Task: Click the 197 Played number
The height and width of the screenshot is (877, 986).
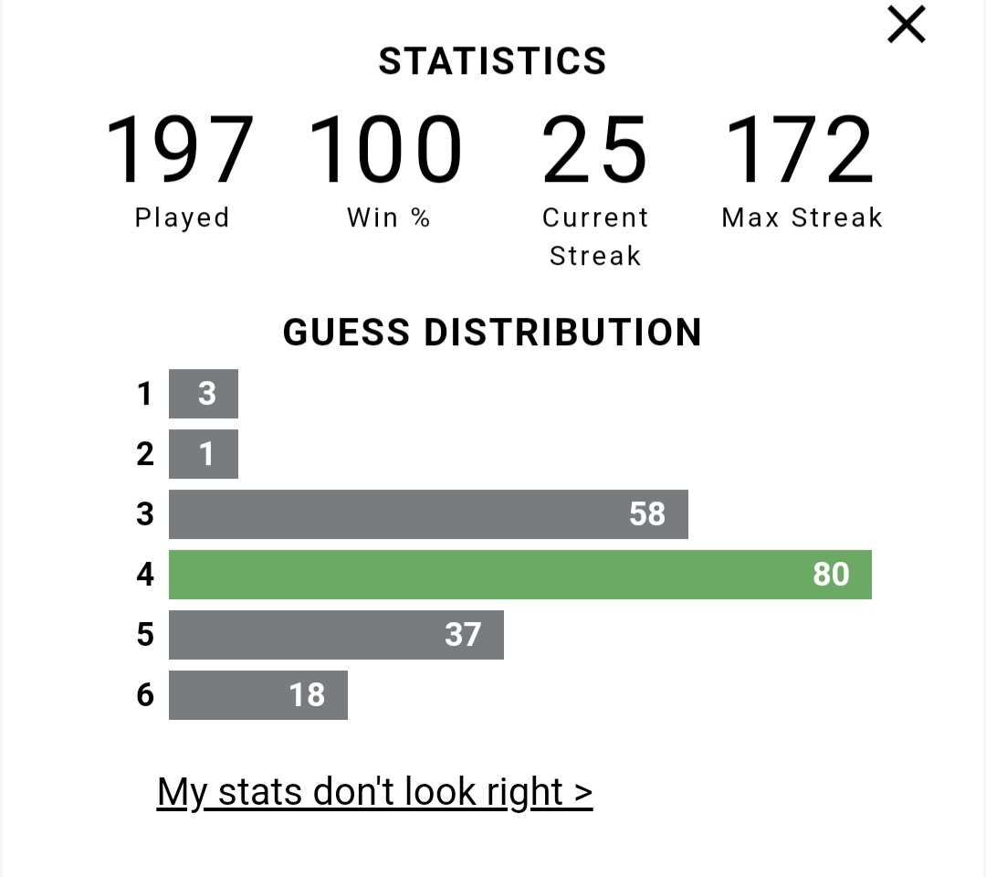Action: coord(181,149)
